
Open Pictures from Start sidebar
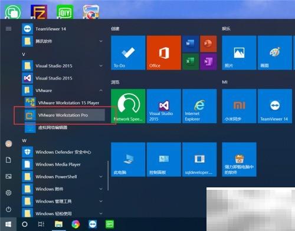[8, 176]
